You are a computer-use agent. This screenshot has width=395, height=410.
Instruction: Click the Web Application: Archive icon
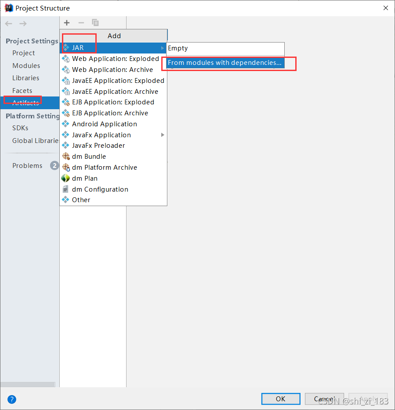[x=66, y=70]
